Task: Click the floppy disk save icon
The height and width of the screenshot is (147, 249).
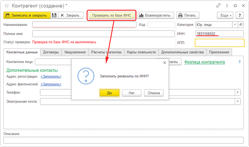Action: pyautogui.click(x=54, y=15)
